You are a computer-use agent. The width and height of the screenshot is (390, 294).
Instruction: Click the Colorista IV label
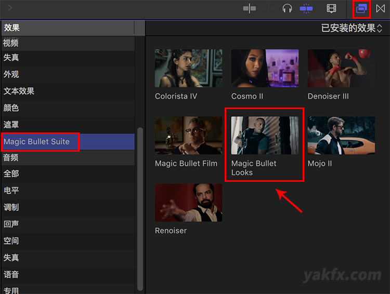(176, 96)
